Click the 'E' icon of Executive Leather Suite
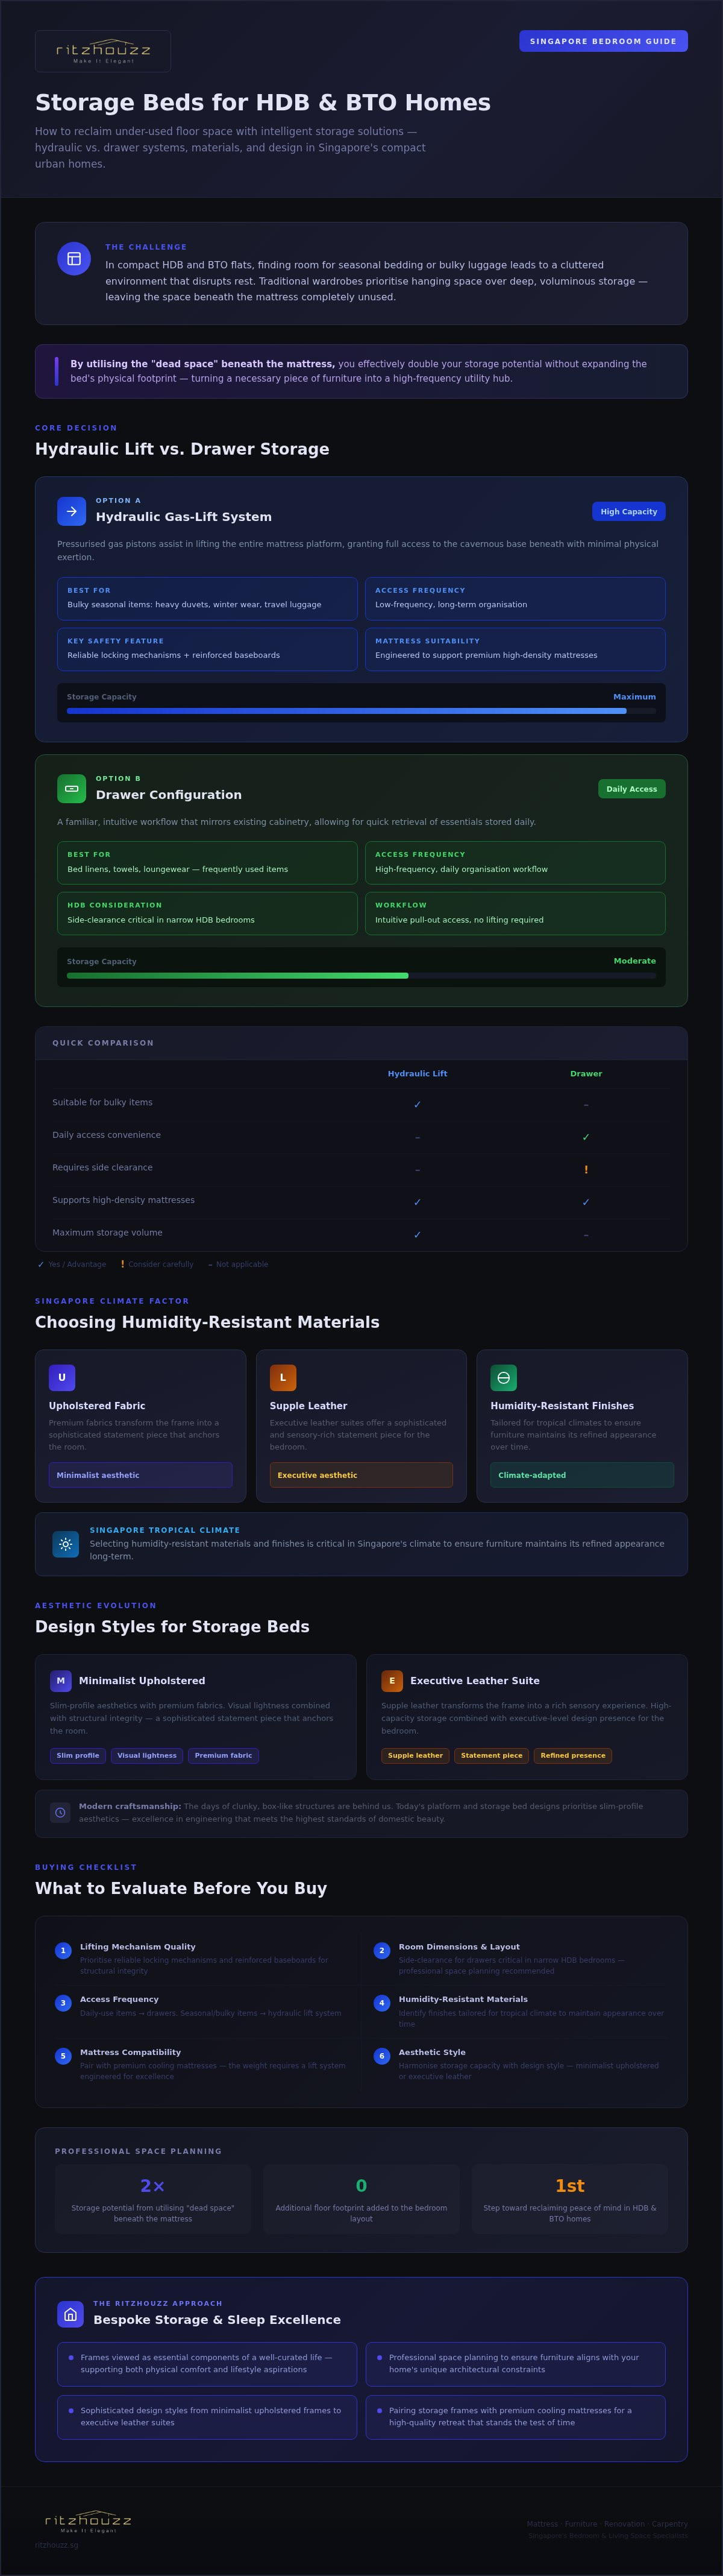This screenshot has height=2576, width=723. tap(392, 1681)
